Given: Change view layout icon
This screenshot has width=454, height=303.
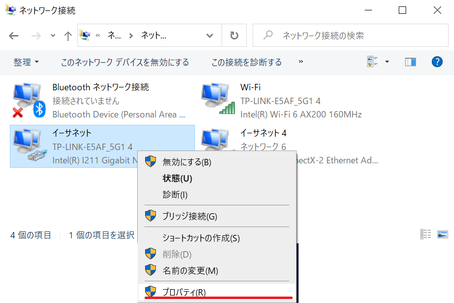Looking at the screenshot, I should click(x=373, y=61).
